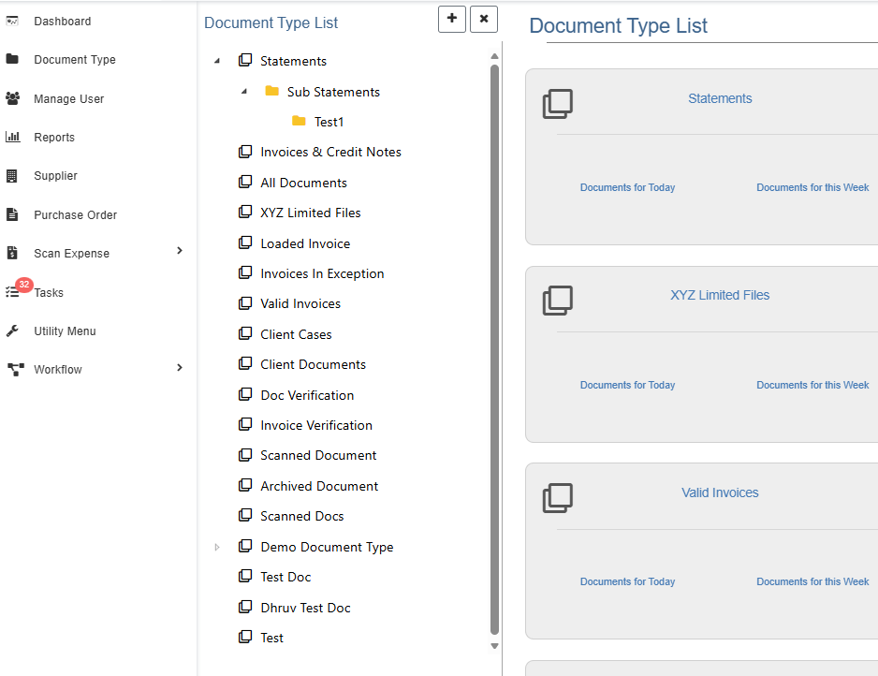Open the Dashboard menu item
This screenshot has height=676, width=878.
(x=62, y=22)
